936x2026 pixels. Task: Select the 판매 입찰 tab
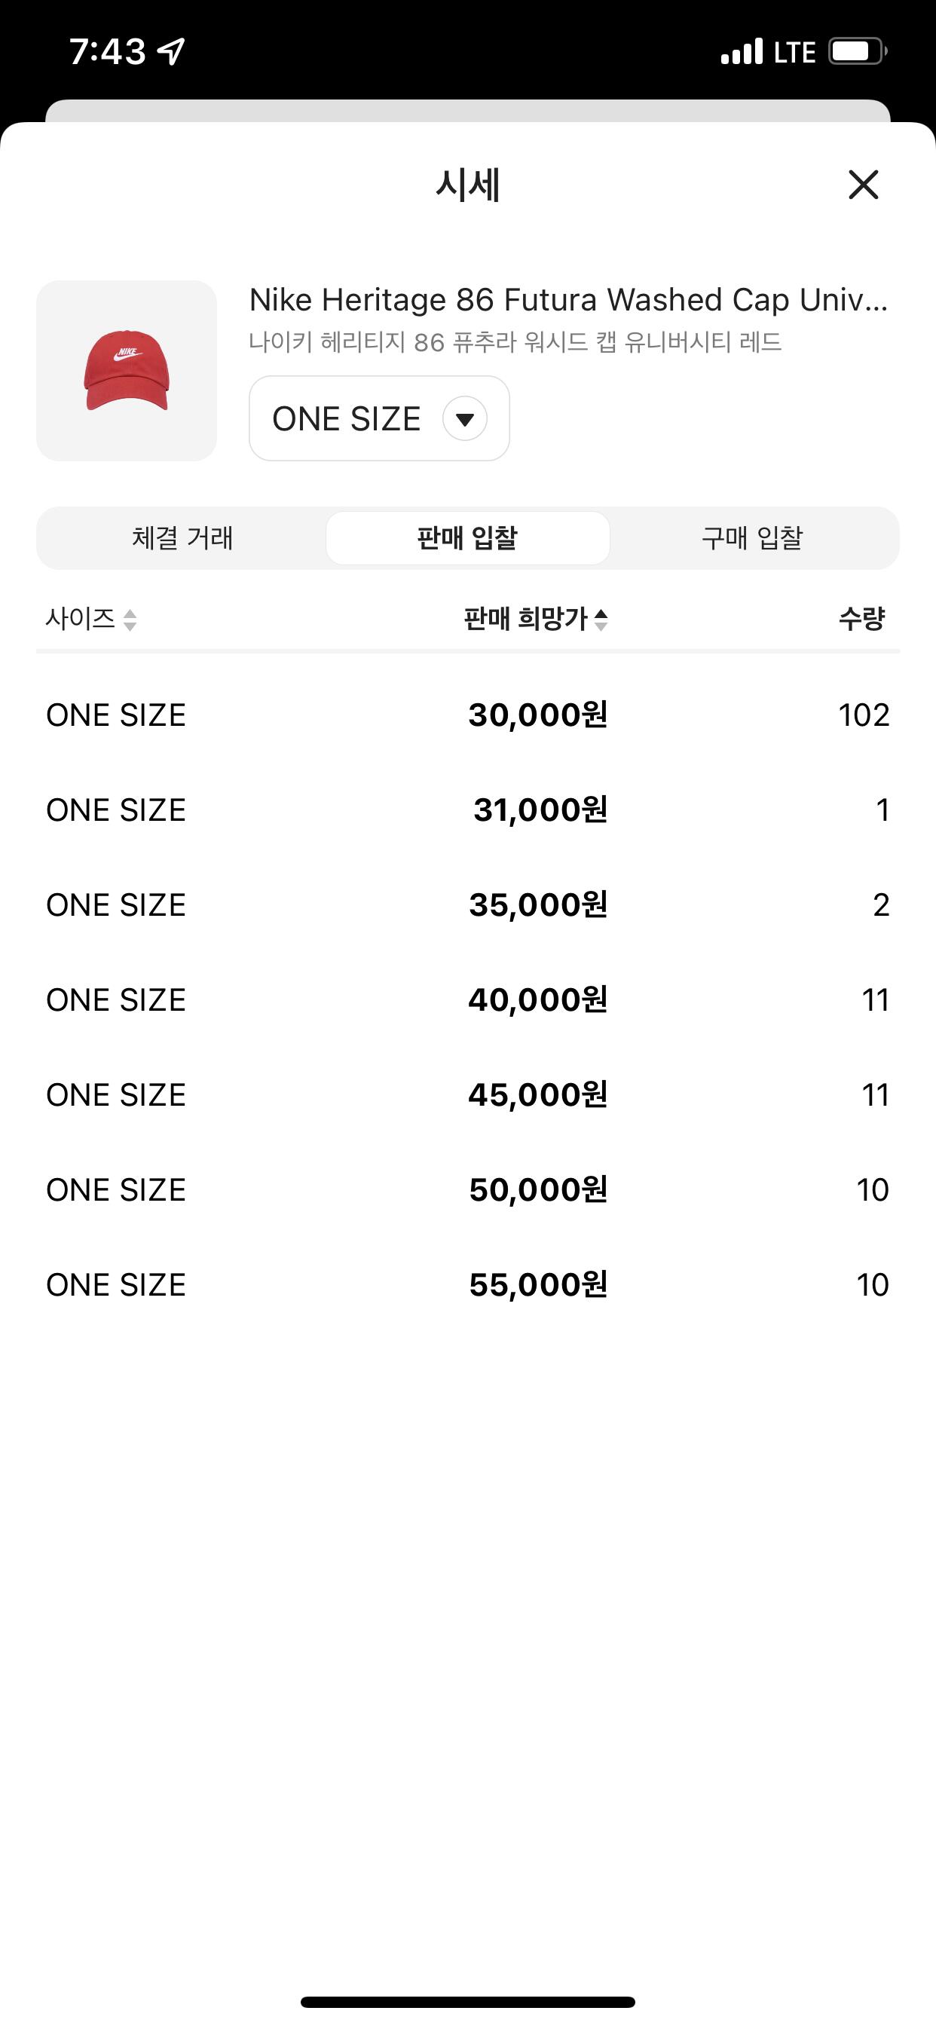click(x=467, y=538)
